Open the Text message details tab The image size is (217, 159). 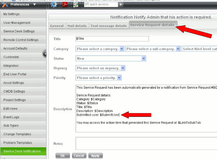point(109,26)
